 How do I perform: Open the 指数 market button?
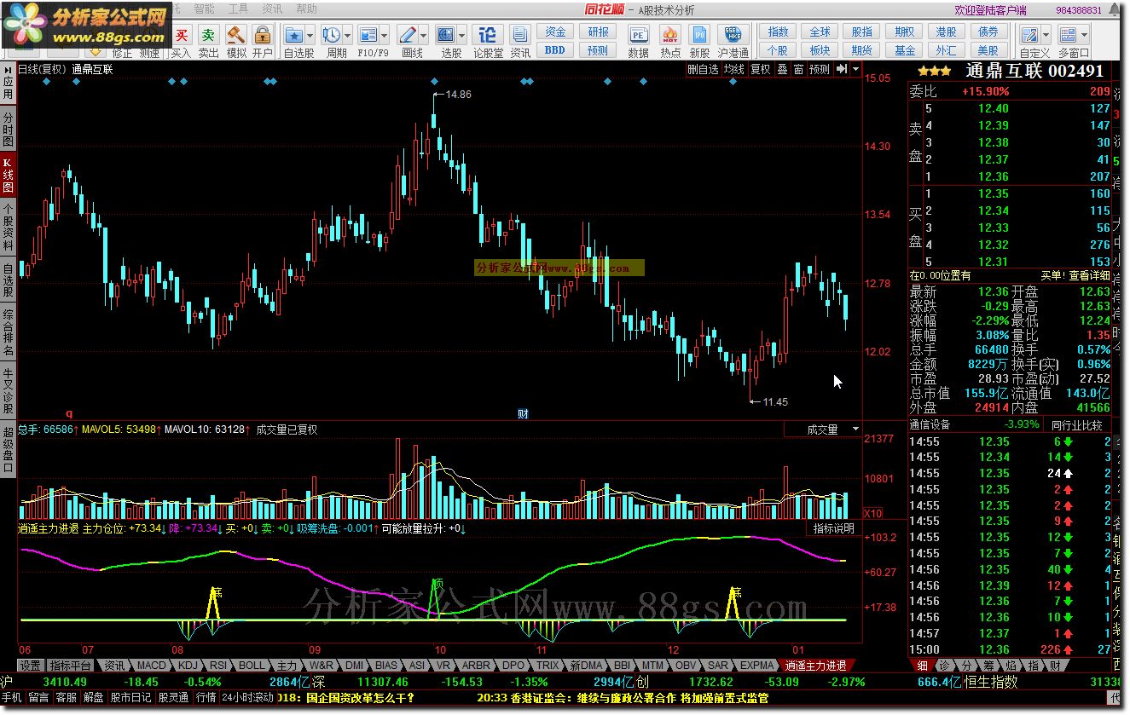click(779, 32)
